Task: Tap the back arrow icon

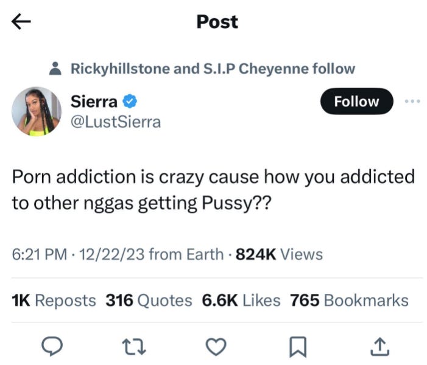Action: [x=21, y=21]
